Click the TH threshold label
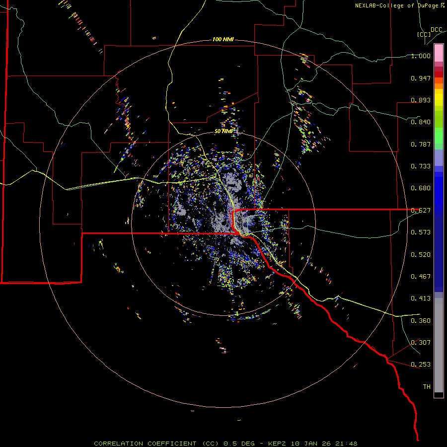The height and width of the screenshot is (447, 447). click(x=427, y=387)
